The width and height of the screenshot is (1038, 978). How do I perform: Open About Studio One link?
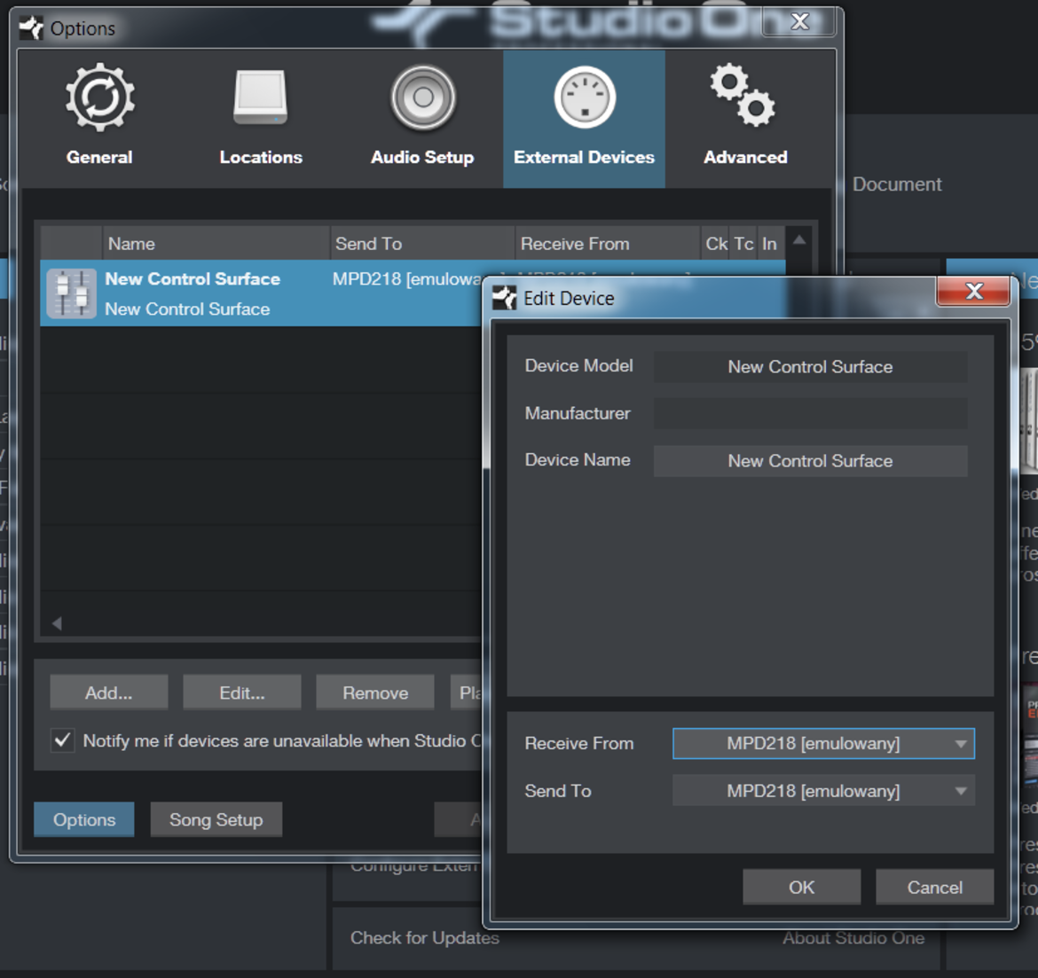click(853, 937)
